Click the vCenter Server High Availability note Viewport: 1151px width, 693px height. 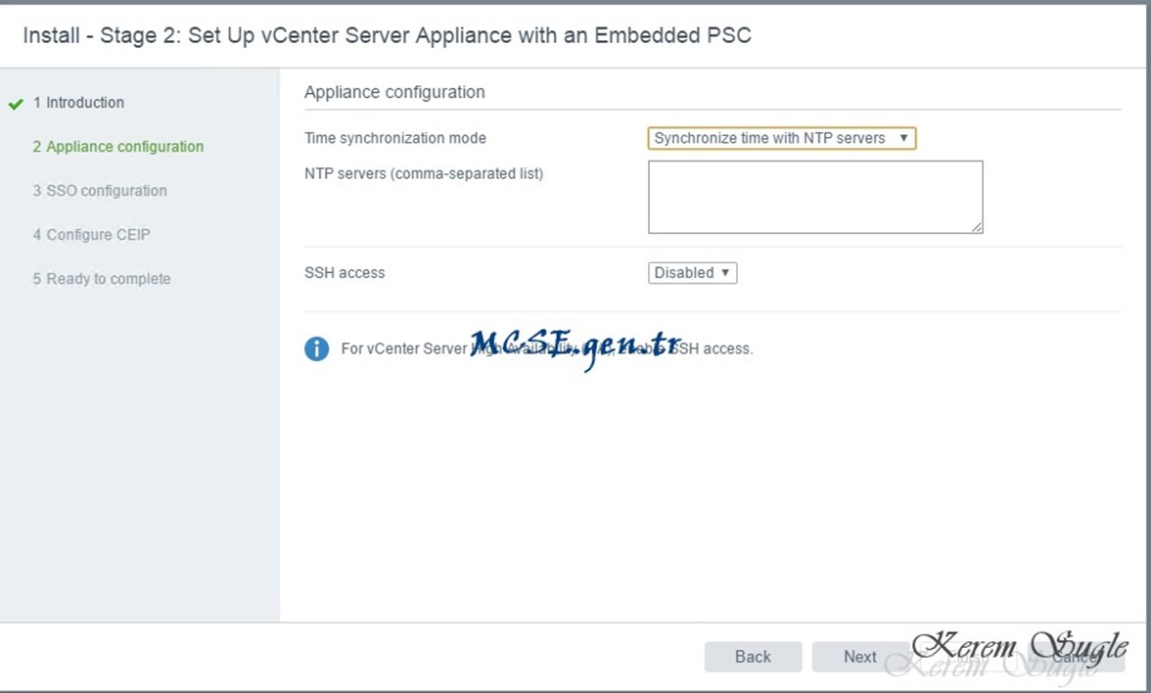[547, 348]
